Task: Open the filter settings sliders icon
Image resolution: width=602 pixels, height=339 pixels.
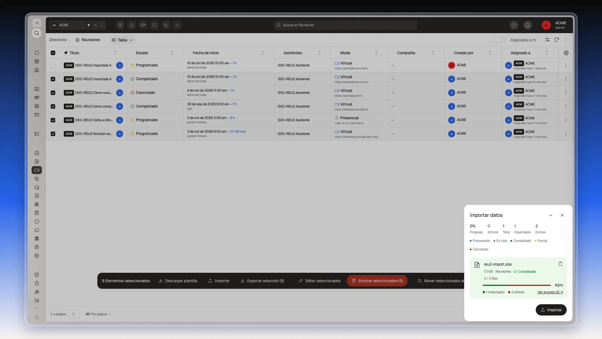Action: [x=547, y=40]
